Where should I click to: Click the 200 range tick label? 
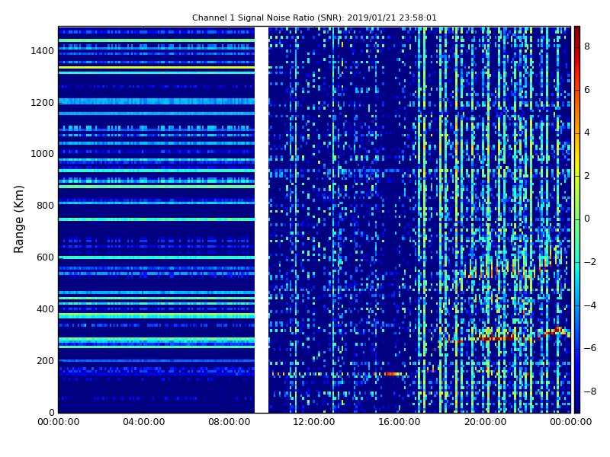coord(45,360)
